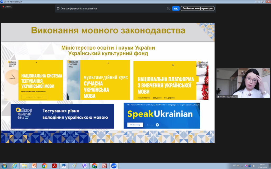Click the Start Learning button on SpeakUkrainian banner
Image resolution: width=271 pixels, height=169 pixels.
click(135, 125)
